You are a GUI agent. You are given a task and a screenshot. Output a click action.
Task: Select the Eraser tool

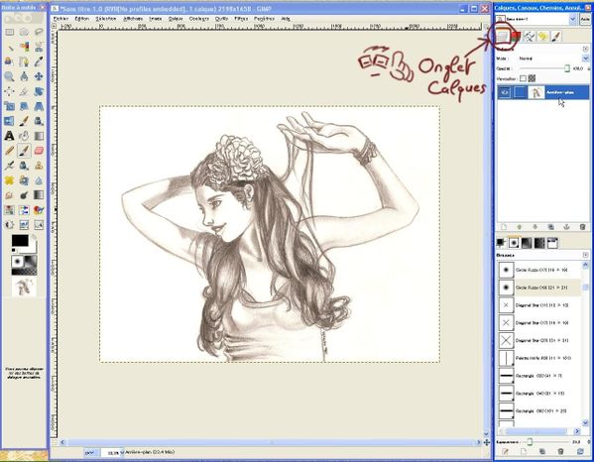39,151
